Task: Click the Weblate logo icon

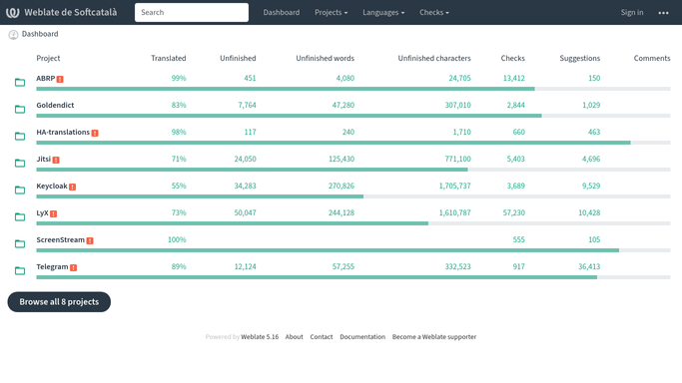Action: pyautogui.click(x=13, y=12)
